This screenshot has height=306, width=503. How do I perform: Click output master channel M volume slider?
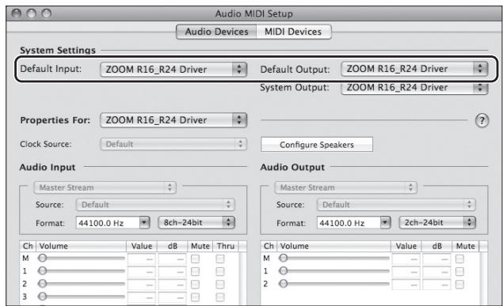[334, 258]
